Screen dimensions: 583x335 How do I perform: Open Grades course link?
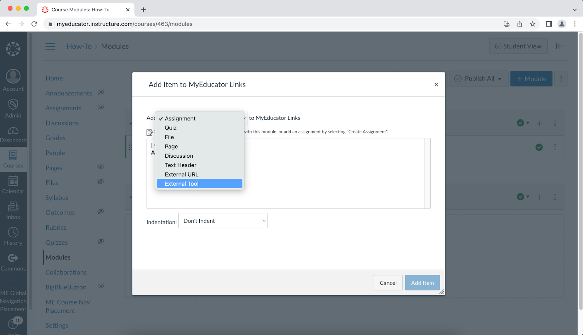[x=55, y=138]
